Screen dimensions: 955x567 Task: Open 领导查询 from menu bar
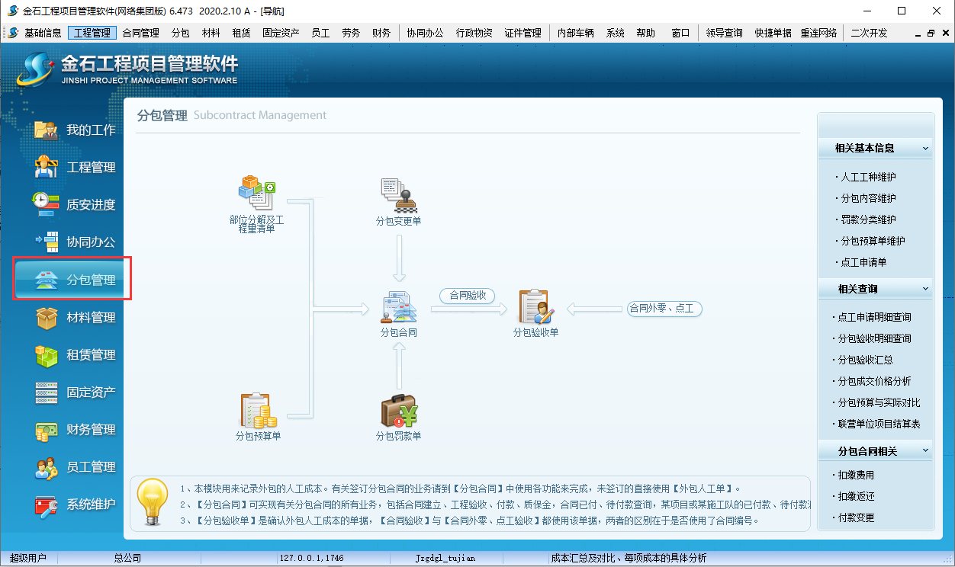pyautogui.click(x=725, y=33)
